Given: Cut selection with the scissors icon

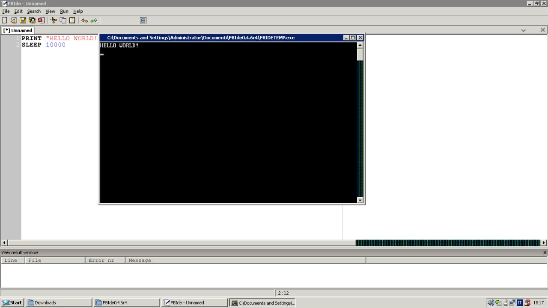Looking at the screenshot, I should (54, 20).
